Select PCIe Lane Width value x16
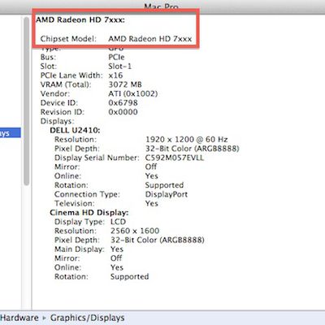The image size is (325, 325). pyautogui.click(x=115, y=76)
